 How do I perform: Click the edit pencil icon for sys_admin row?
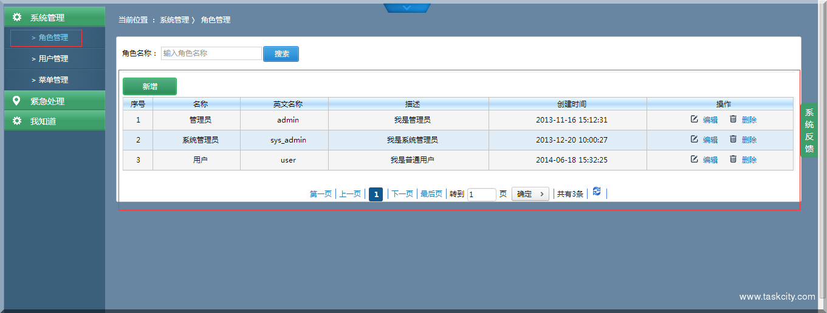[694, 140]
